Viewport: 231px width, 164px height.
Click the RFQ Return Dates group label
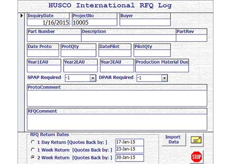pyautogui.click(x=50, y=134)
